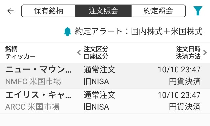Tap 円貨決済 in the NMFC row
The width and height of the screenshot is (210, 126).
(185, 81)
